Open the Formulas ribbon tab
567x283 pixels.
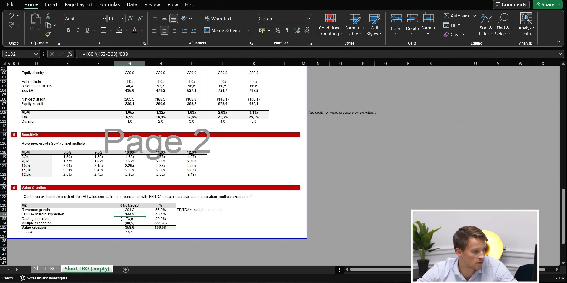109,4
